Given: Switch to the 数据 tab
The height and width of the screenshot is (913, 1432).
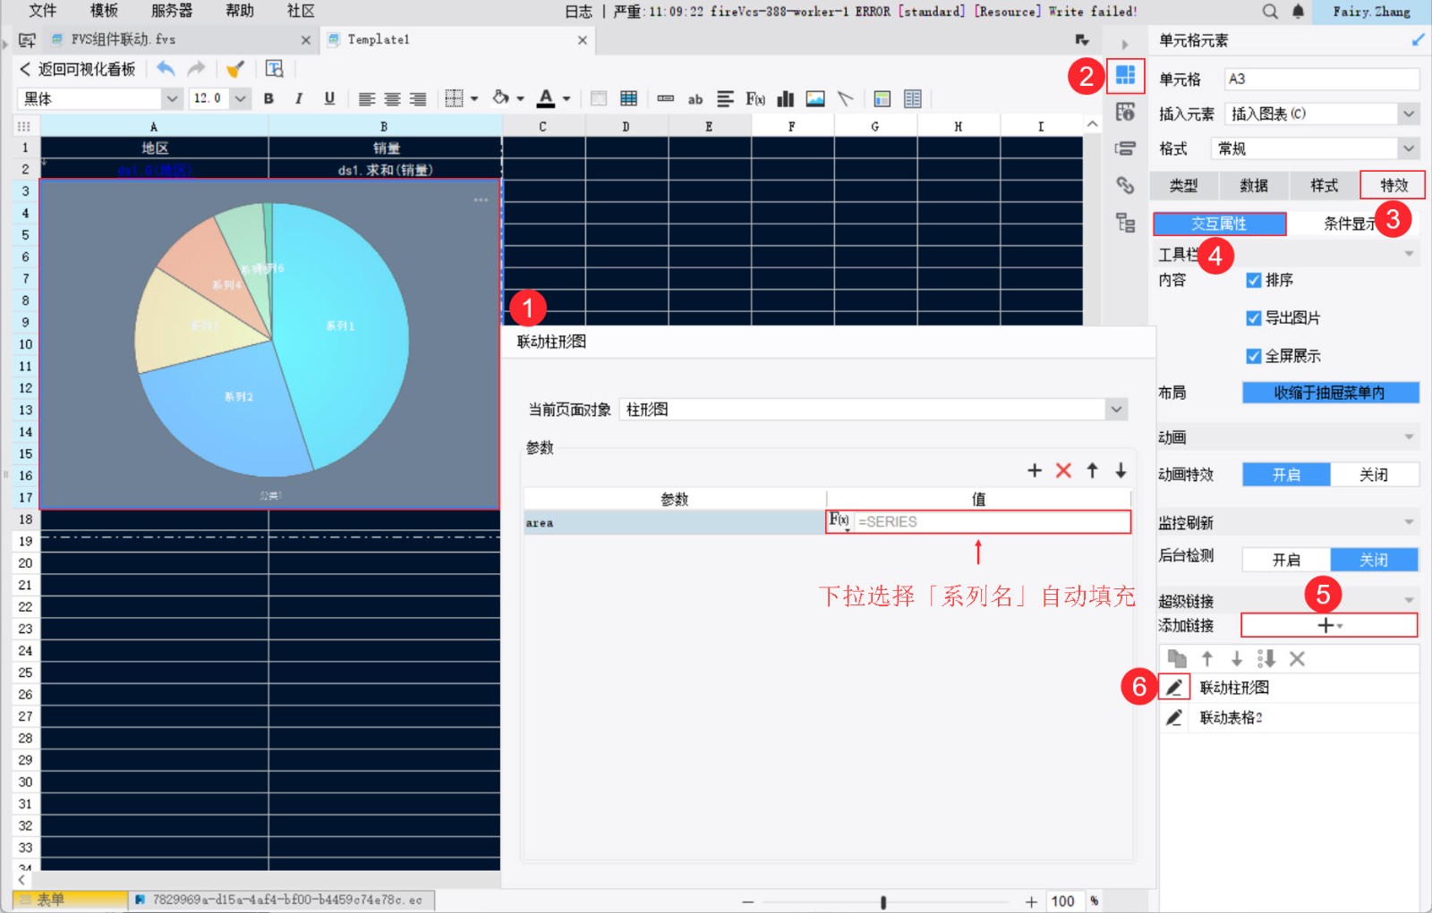Looking at the screenshot, I should tap(1254, 185).
